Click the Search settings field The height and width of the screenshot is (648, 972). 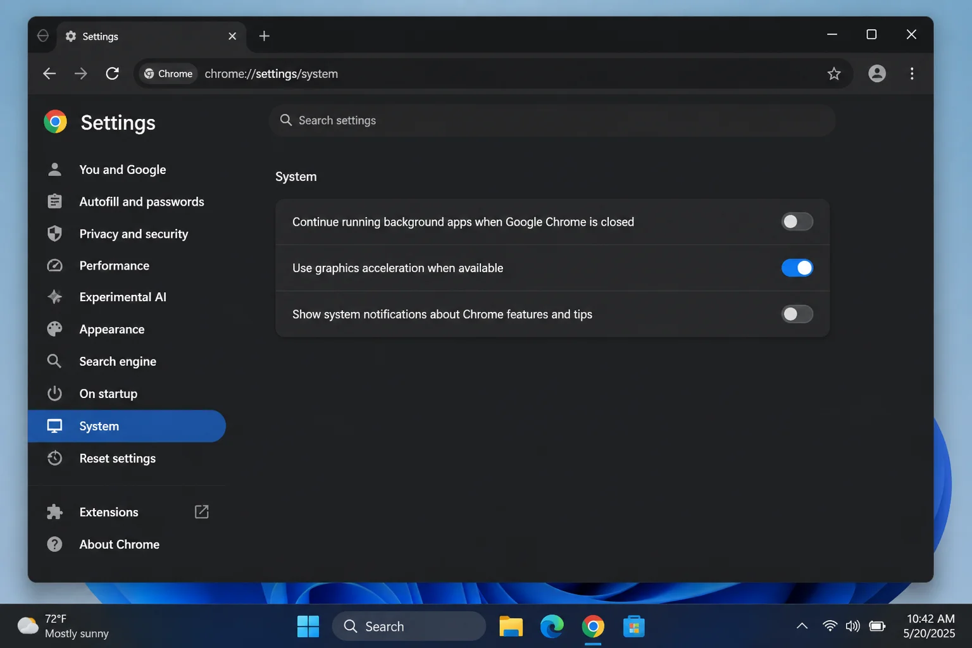[x=552, y=120]
